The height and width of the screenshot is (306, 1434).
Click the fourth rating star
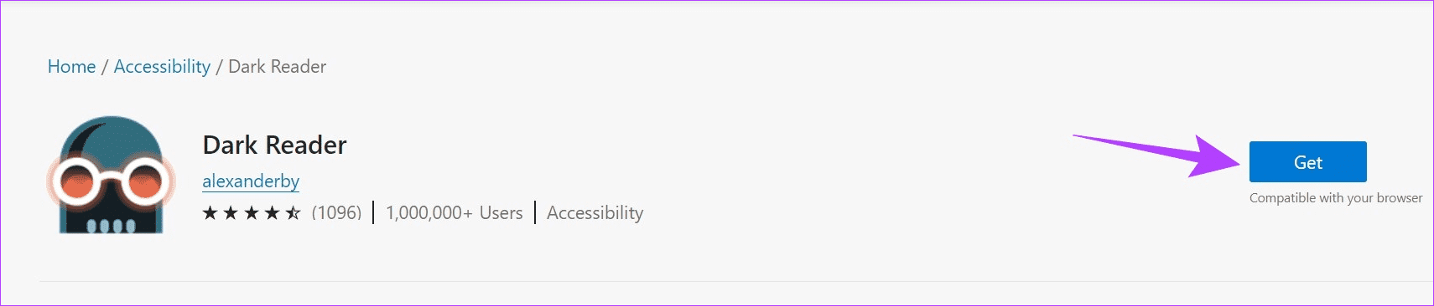click(272, 213)
